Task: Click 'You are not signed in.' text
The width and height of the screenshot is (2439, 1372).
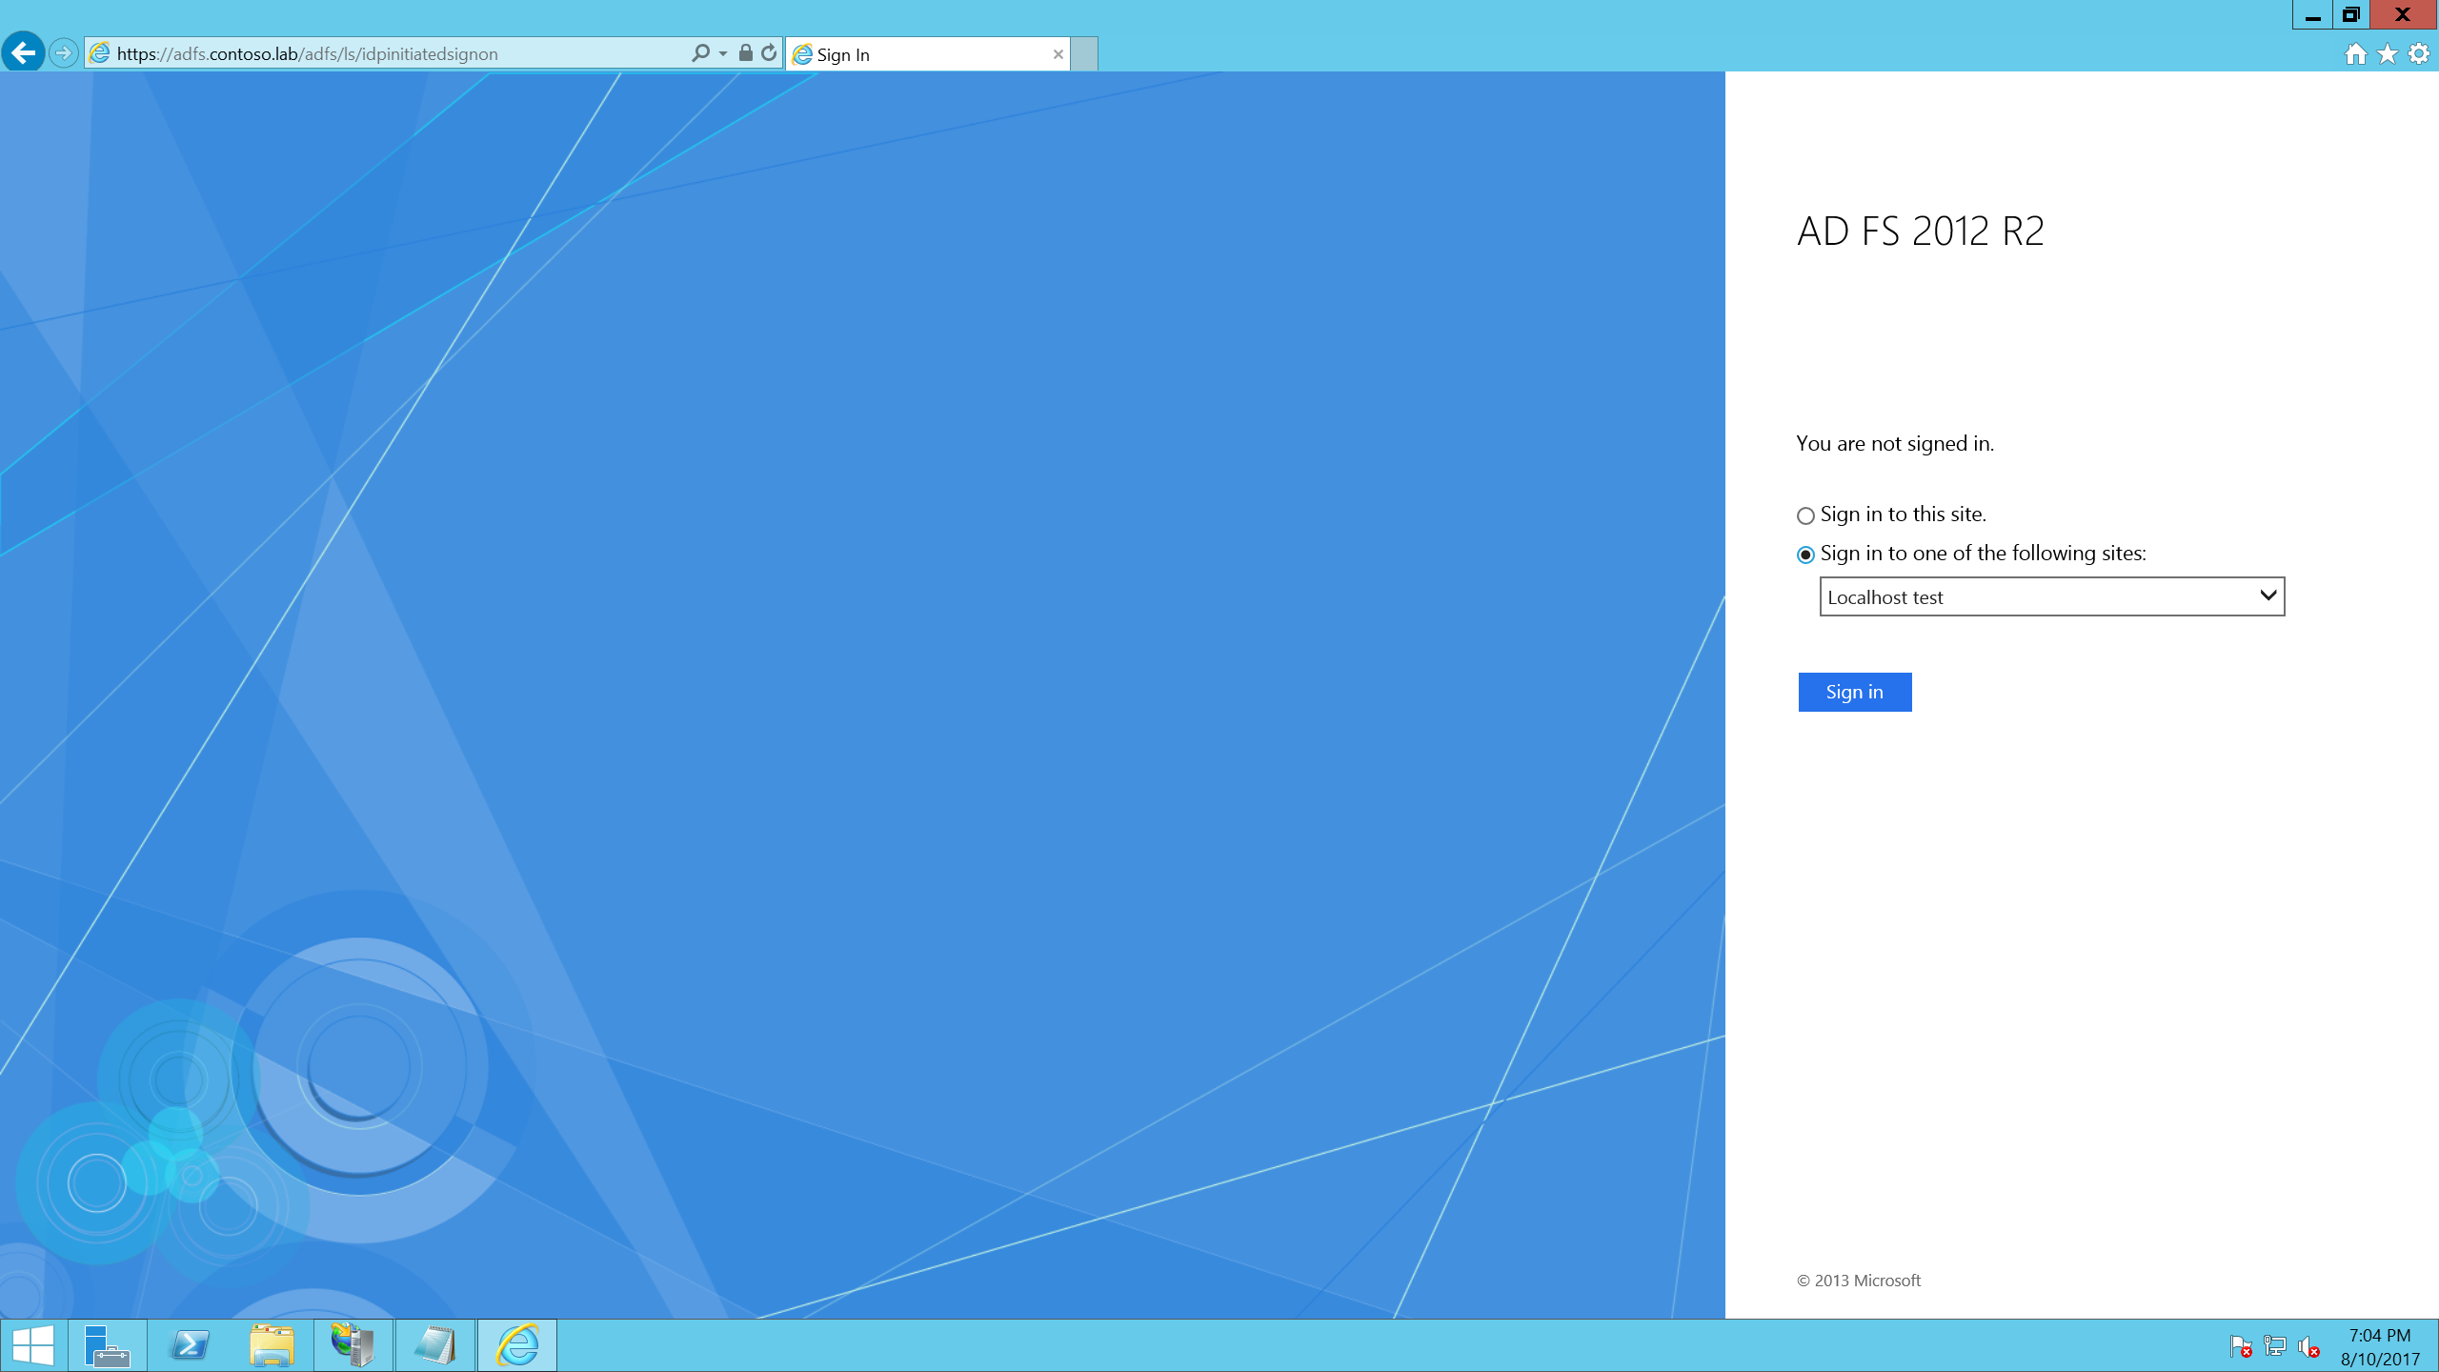Action: coord(1895,443)
